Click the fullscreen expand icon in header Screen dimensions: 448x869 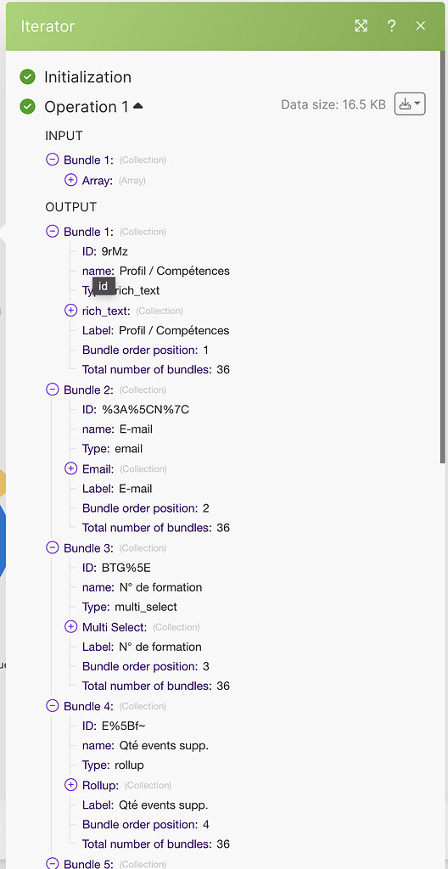pos(361,25)
